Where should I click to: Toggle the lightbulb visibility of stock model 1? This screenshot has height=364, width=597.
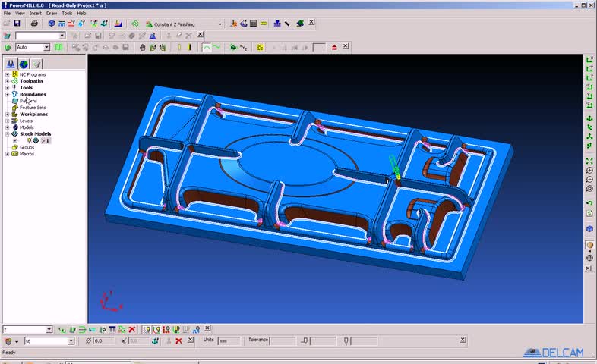pos(29,140)
